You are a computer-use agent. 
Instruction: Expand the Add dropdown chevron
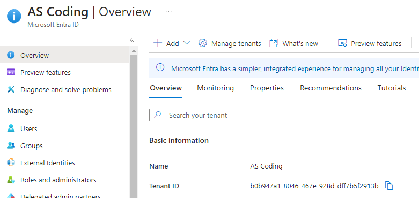click(x=187, y=43)
